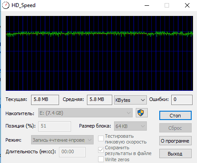Viewport: 197px width, 163px height.
Task: Click the speed graph area
Action: [99, 53]
